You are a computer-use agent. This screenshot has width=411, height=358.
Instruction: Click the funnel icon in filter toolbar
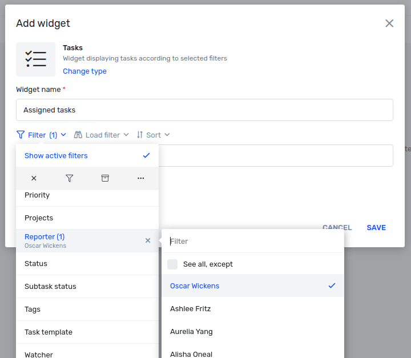(x=70, y=178)
